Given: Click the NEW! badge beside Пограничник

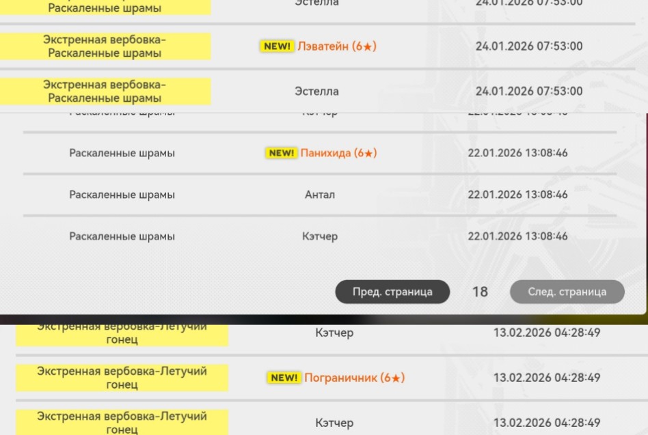Looking at the screenshot, I should coord(284,378).
